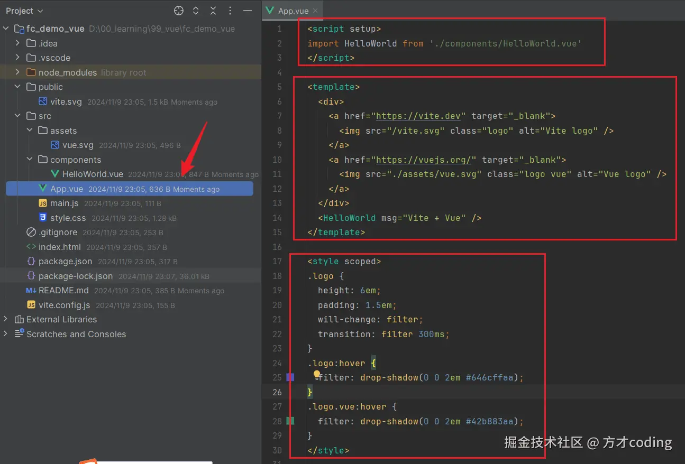
Task: Select vite.svg file in public
Action: click(66, 101)
